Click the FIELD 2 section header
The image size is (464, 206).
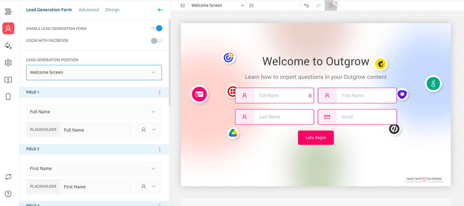click(94, 149)
